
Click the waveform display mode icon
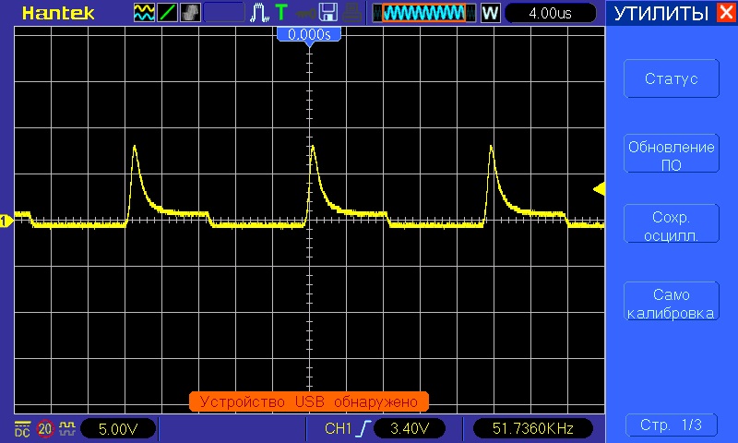[145, 13]
